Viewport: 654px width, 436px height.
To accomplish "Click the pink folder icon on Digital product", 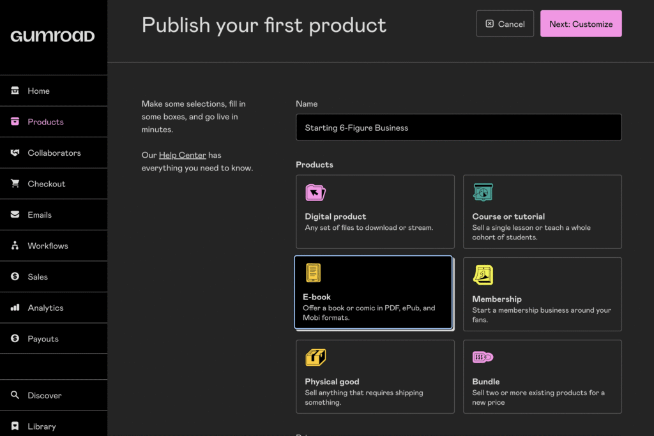I will click(x=315, y=192).
